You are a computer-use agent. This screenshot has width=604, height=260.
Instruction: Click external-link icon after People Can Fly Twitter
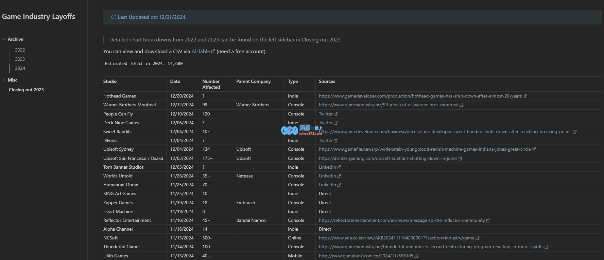pos(336,114)
